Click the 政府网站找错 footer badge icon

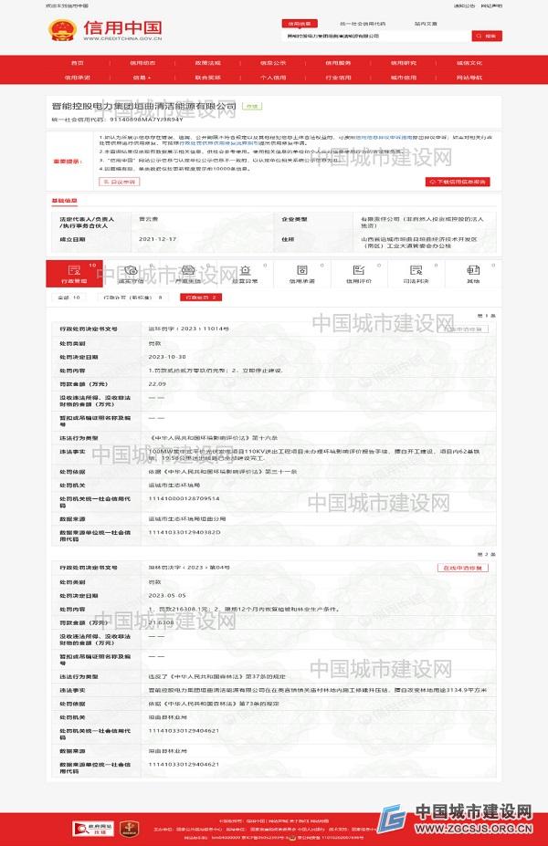pos(93,828)
